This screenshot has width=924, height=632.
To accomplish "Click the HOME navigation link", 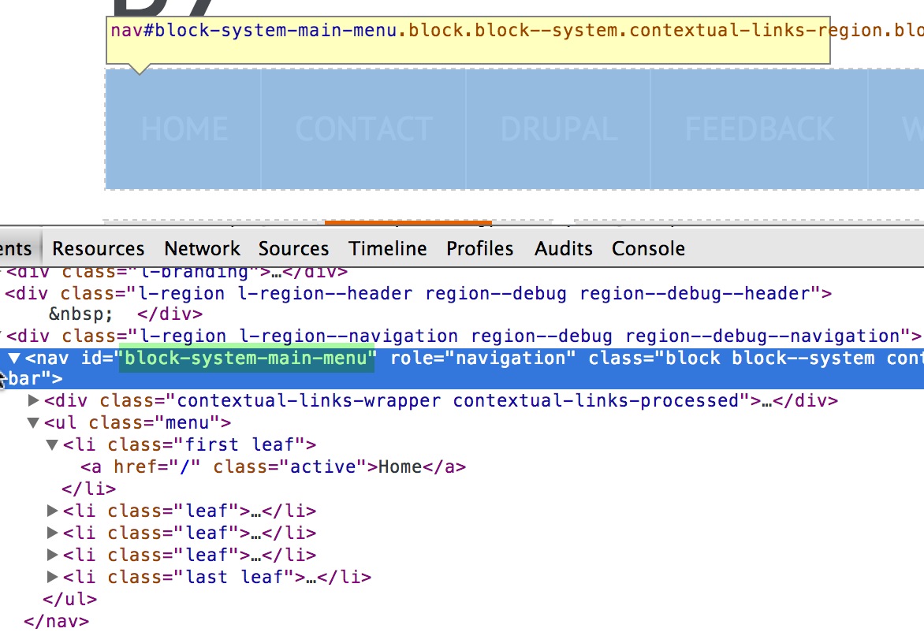I will tap(184, 128).
